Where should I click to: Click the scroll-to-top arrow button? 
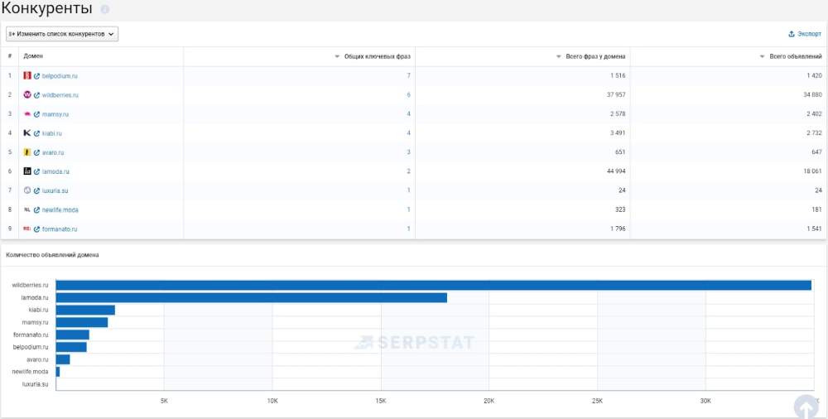[806, 407]
